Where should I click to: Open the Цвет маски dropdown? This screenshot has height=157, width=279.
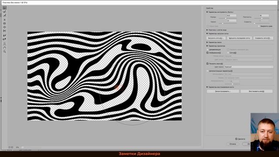(x=248, y=67)
